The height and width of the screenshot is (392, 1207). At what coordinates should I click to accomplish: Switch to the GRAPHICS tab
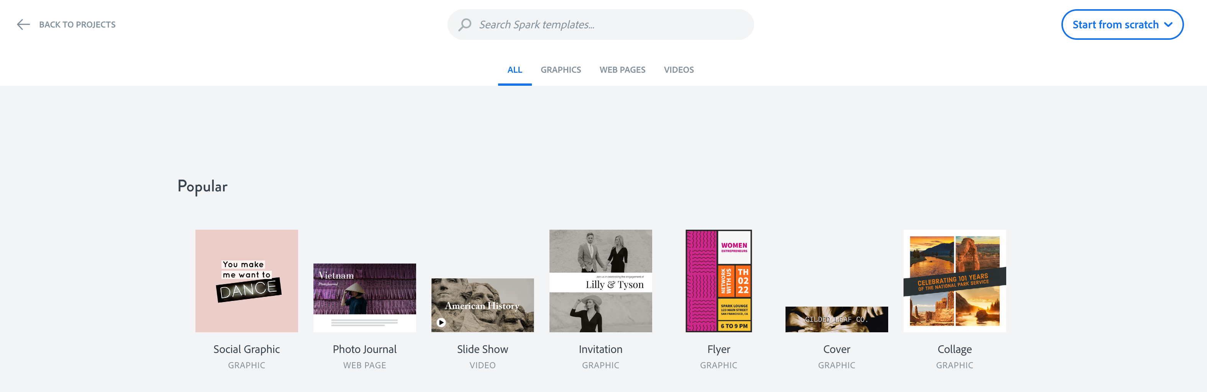pos(560,70)
